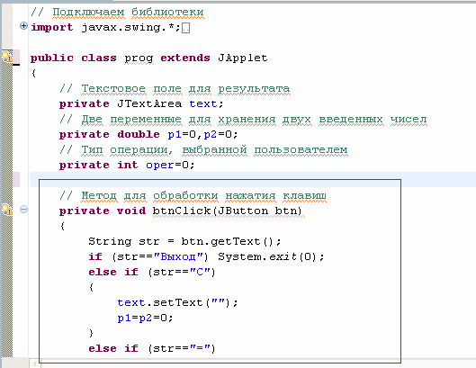Screen dimensions: 476x368
Task: Click the comment about Текстовое поле
Action: [175, 89]
